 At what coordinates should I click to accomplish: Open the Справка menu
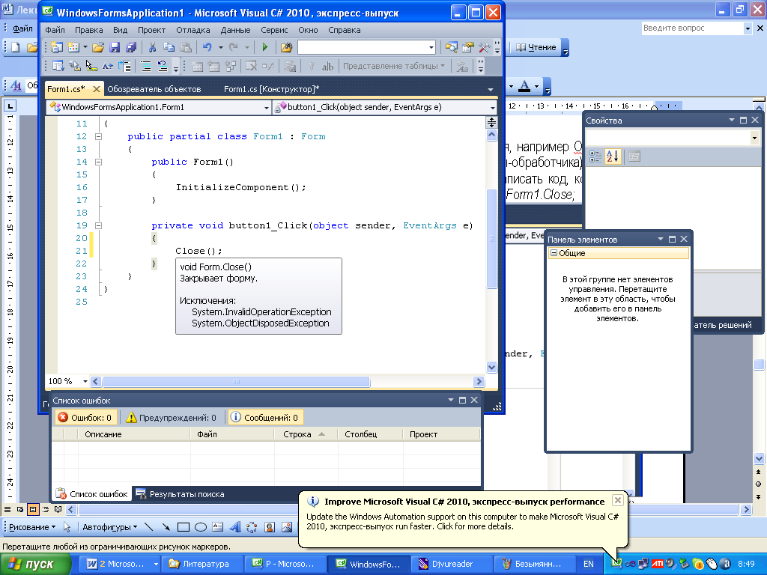pos(345,30)
